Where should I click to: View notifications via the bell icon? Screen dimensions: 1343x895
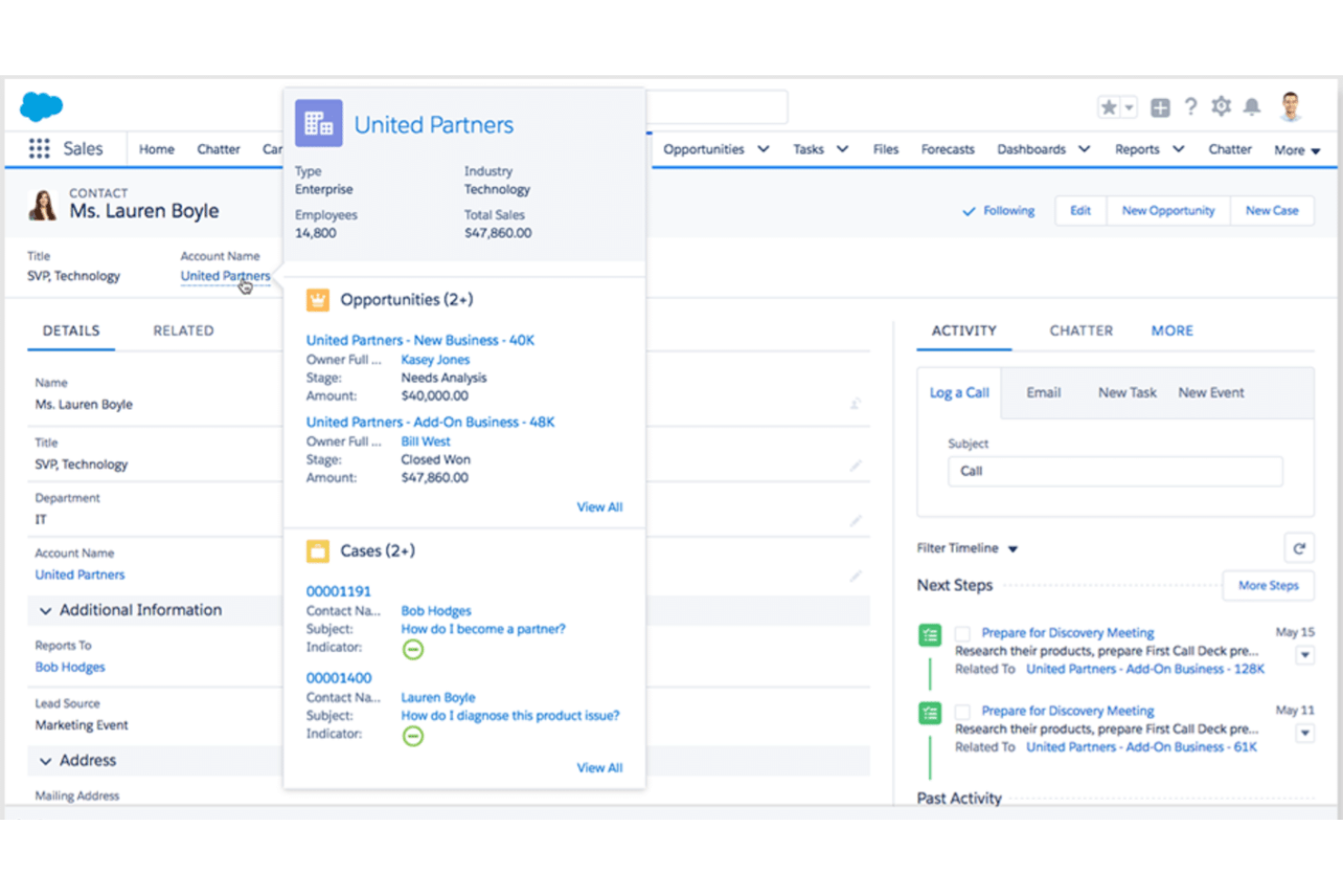1252,106
